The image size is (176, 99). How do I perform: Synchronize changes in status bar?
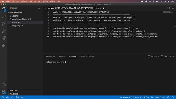pyautogui.click(x=12, y=97)
